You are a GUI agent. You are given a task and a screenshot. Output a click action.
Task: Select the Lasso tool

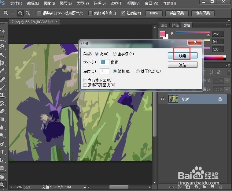pyautogui.click(x=2, y=47)
